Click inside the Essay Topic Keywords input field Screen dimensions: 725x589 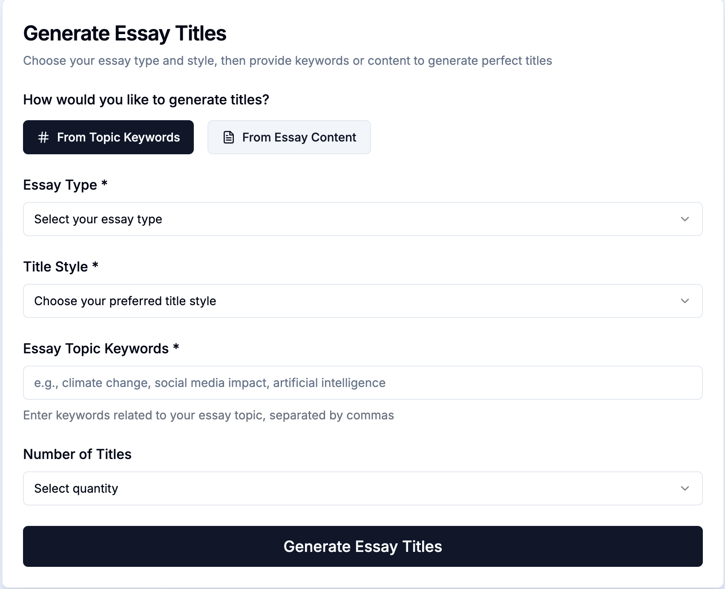point(362,382)
